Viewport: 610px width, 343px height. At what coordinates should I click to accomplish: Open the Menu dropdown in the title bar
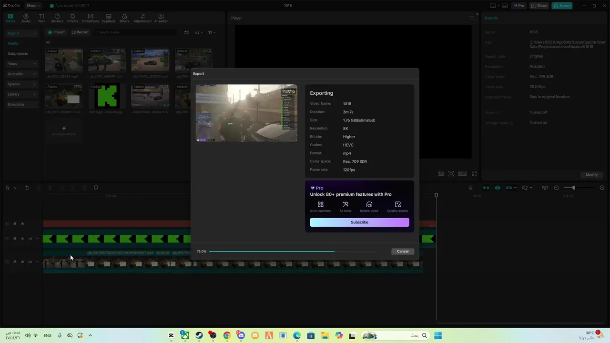pyautogui.click(x=33, y=5)
